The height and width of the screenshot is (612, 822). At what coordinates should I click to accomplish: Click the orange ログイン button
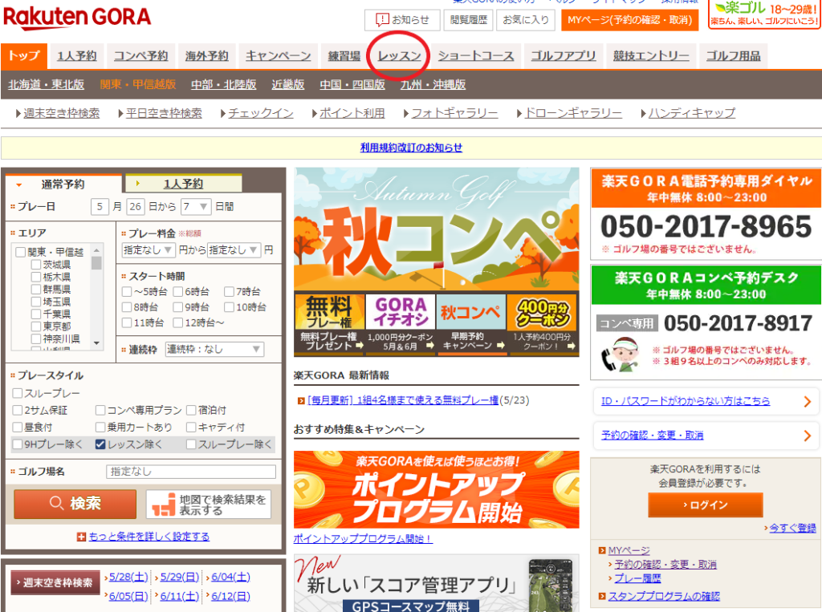pyautogui.click(x=705, y=505)
